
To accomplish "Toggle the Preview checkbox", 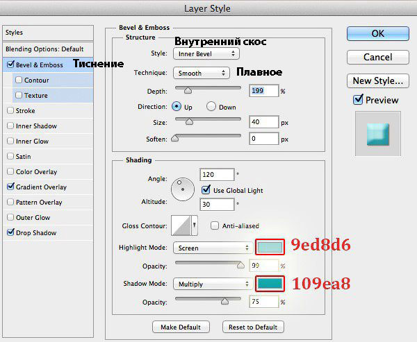I will 358,99.
